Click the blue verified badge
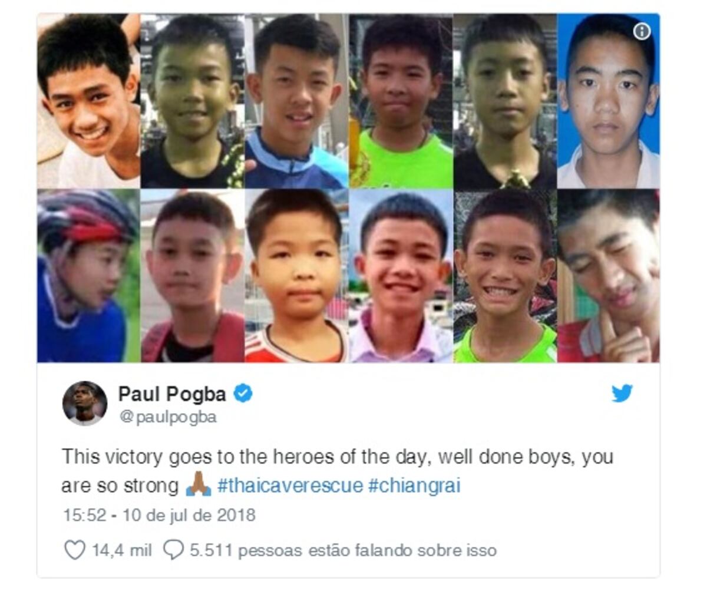The height and width of the screenshot is (591, 707). point(243,394)
